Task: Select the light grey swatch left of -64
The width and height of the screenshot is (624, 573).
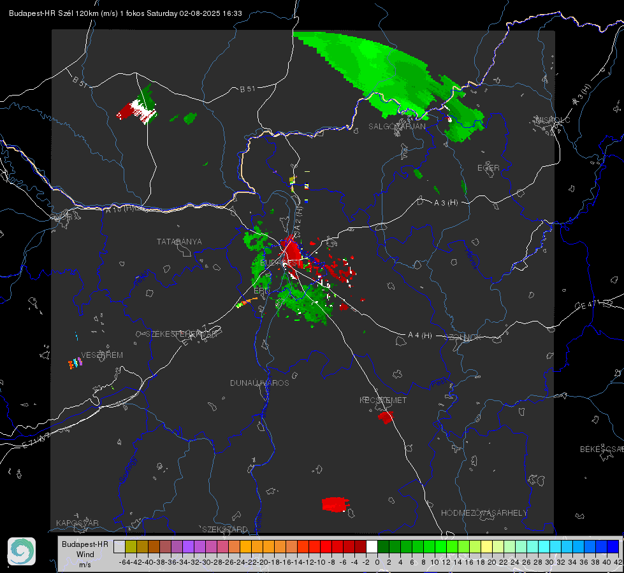Action: coord(119,546)
